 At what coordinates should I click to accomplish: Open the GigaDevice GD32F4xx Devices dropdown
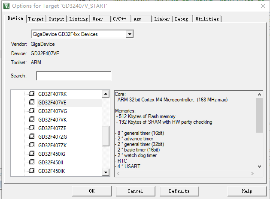click(130, 34)
